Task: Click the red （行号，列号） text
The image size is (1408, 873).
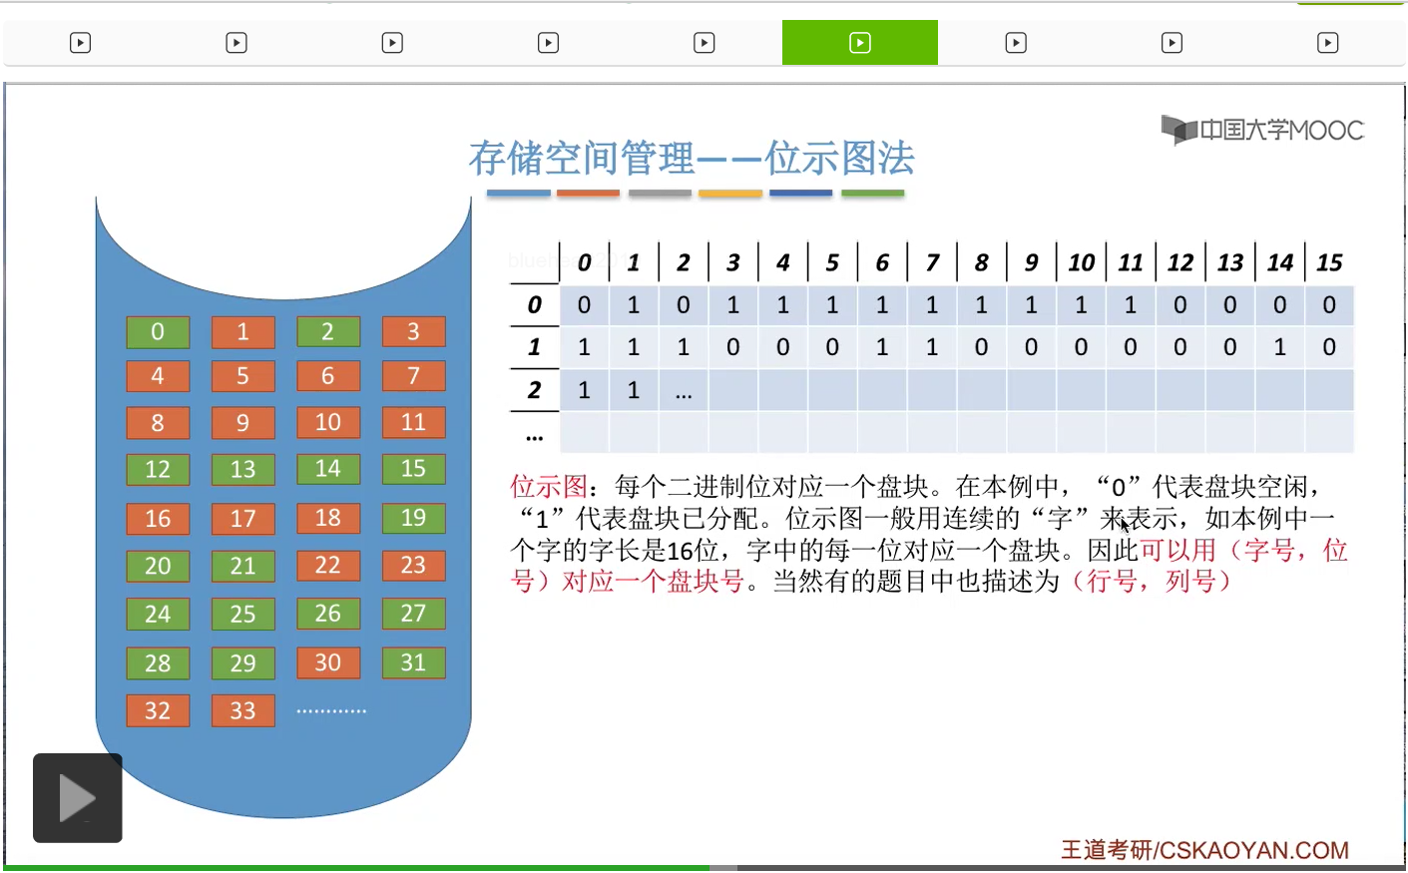Action: (1151, 581)
